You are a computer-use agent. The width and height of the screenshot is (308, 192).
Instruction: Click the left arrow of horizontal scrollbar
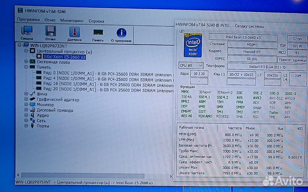[18, 175]
